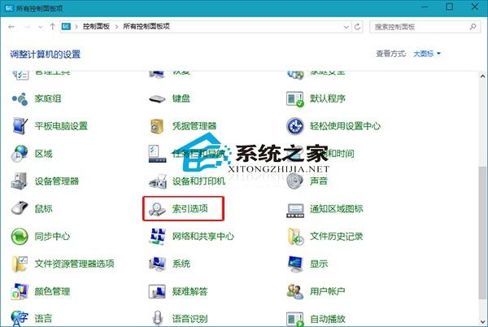Open the 默认程序 default programs icon

pos(294,99)
